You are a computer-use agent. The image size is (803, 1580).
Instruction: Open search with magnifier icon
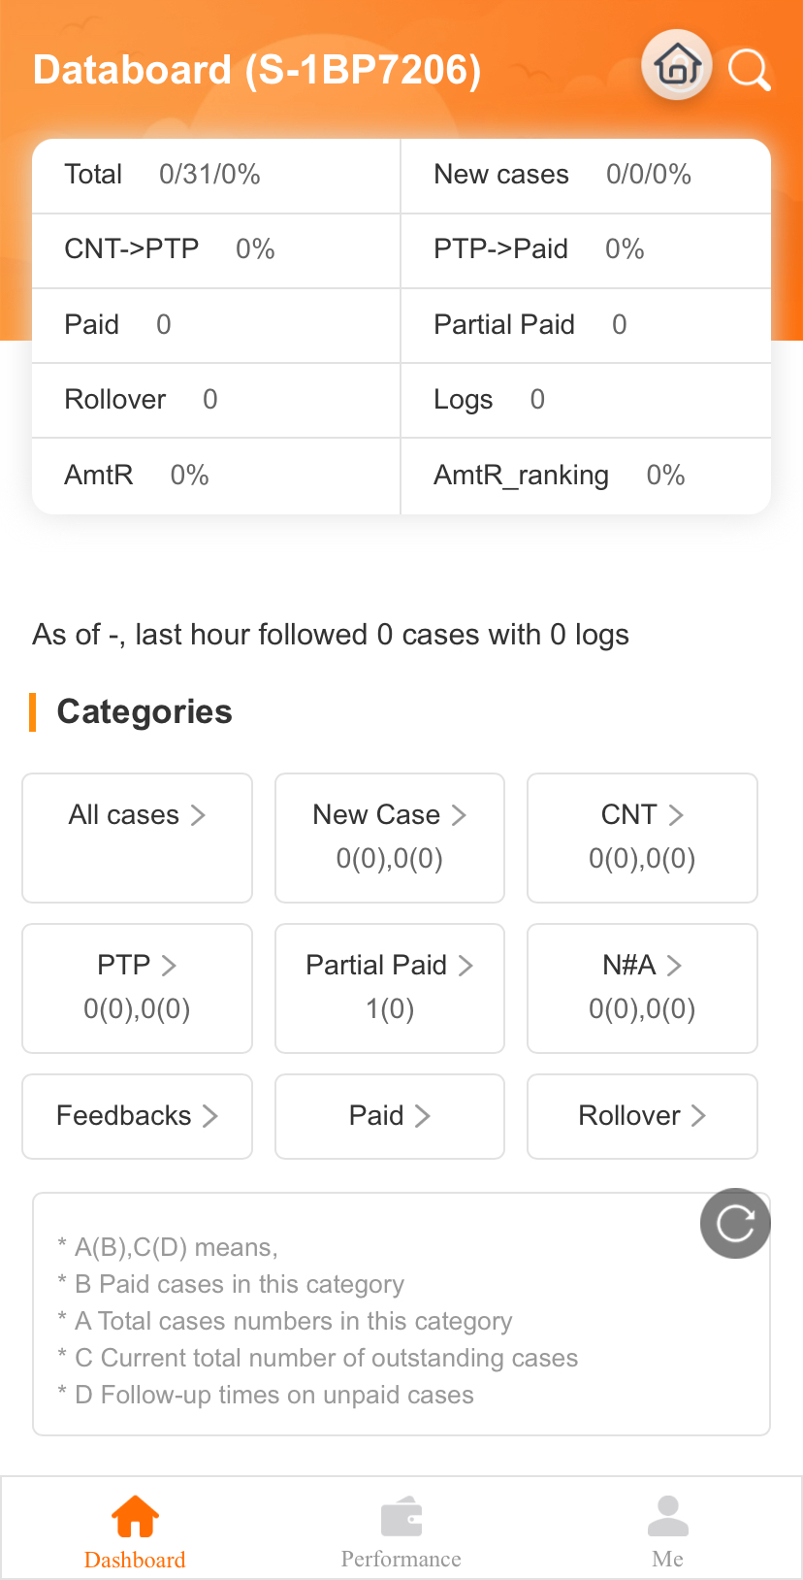click(749, 69)
